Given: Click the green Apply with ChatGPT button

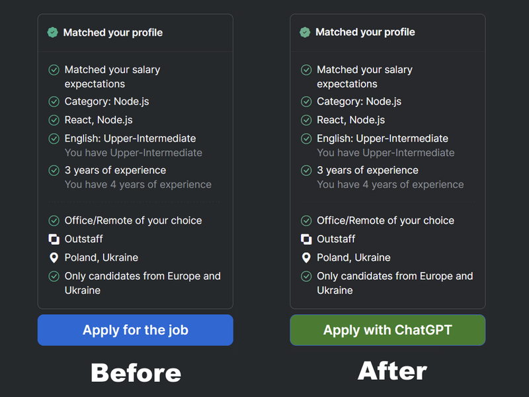Looking at the screenshot, I should (387, 330).
